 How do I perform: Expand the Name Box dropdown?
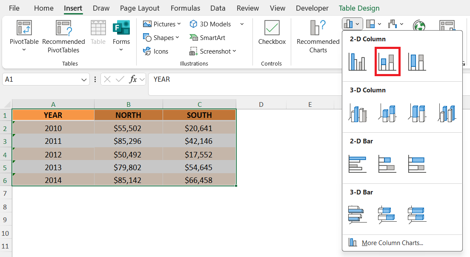[x=83, y=80]
